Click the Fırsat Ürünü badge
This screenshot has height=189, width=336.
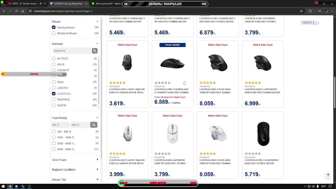pos(172,45)
